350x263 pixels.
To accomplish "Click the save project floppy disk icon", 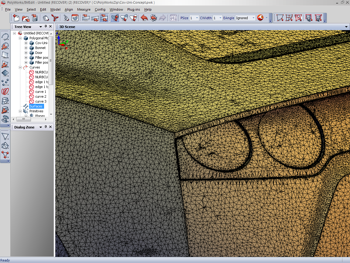I will 35,18.
